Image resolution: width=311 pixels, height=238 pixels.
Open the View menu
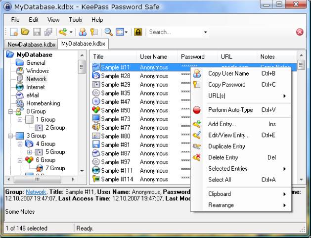point(53,20)
